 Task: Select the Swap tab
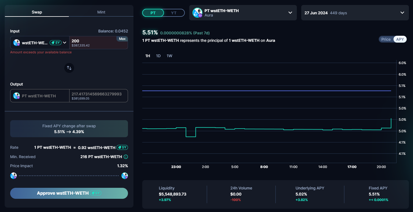click(x=37, y=12)
